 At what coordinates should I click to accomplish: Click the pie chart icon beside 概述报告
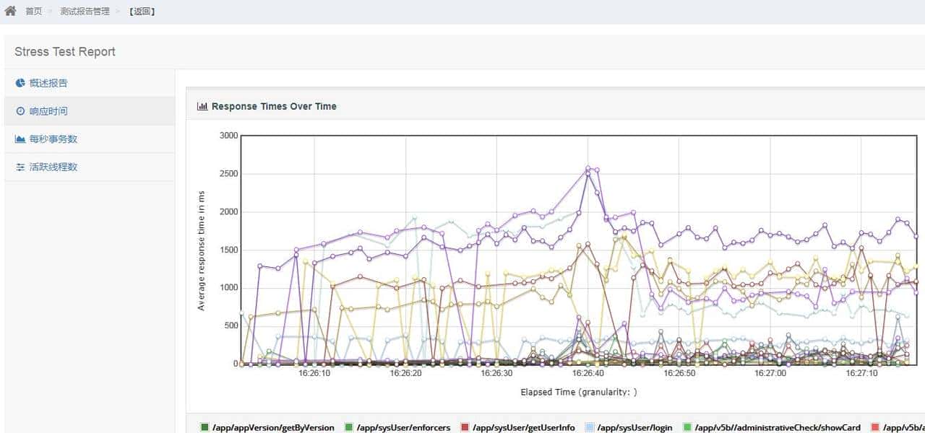20,83
